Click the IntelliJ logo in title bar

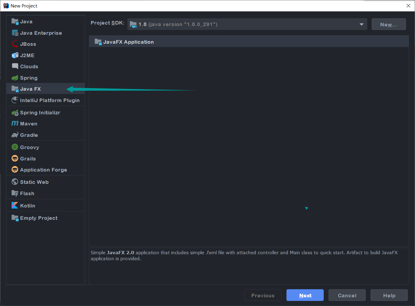[x=6, y=6]
